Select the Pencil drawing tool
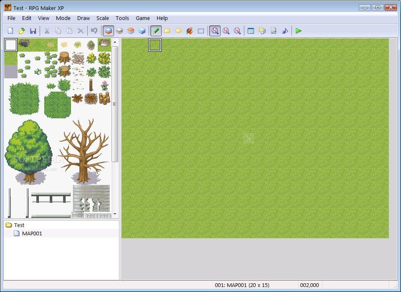Viewport: 401px width, 292px height. tap(156, 31)
